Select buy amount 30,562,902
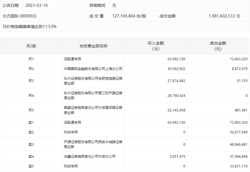Viewport: 250px width, 172px height. pos(176,69)
